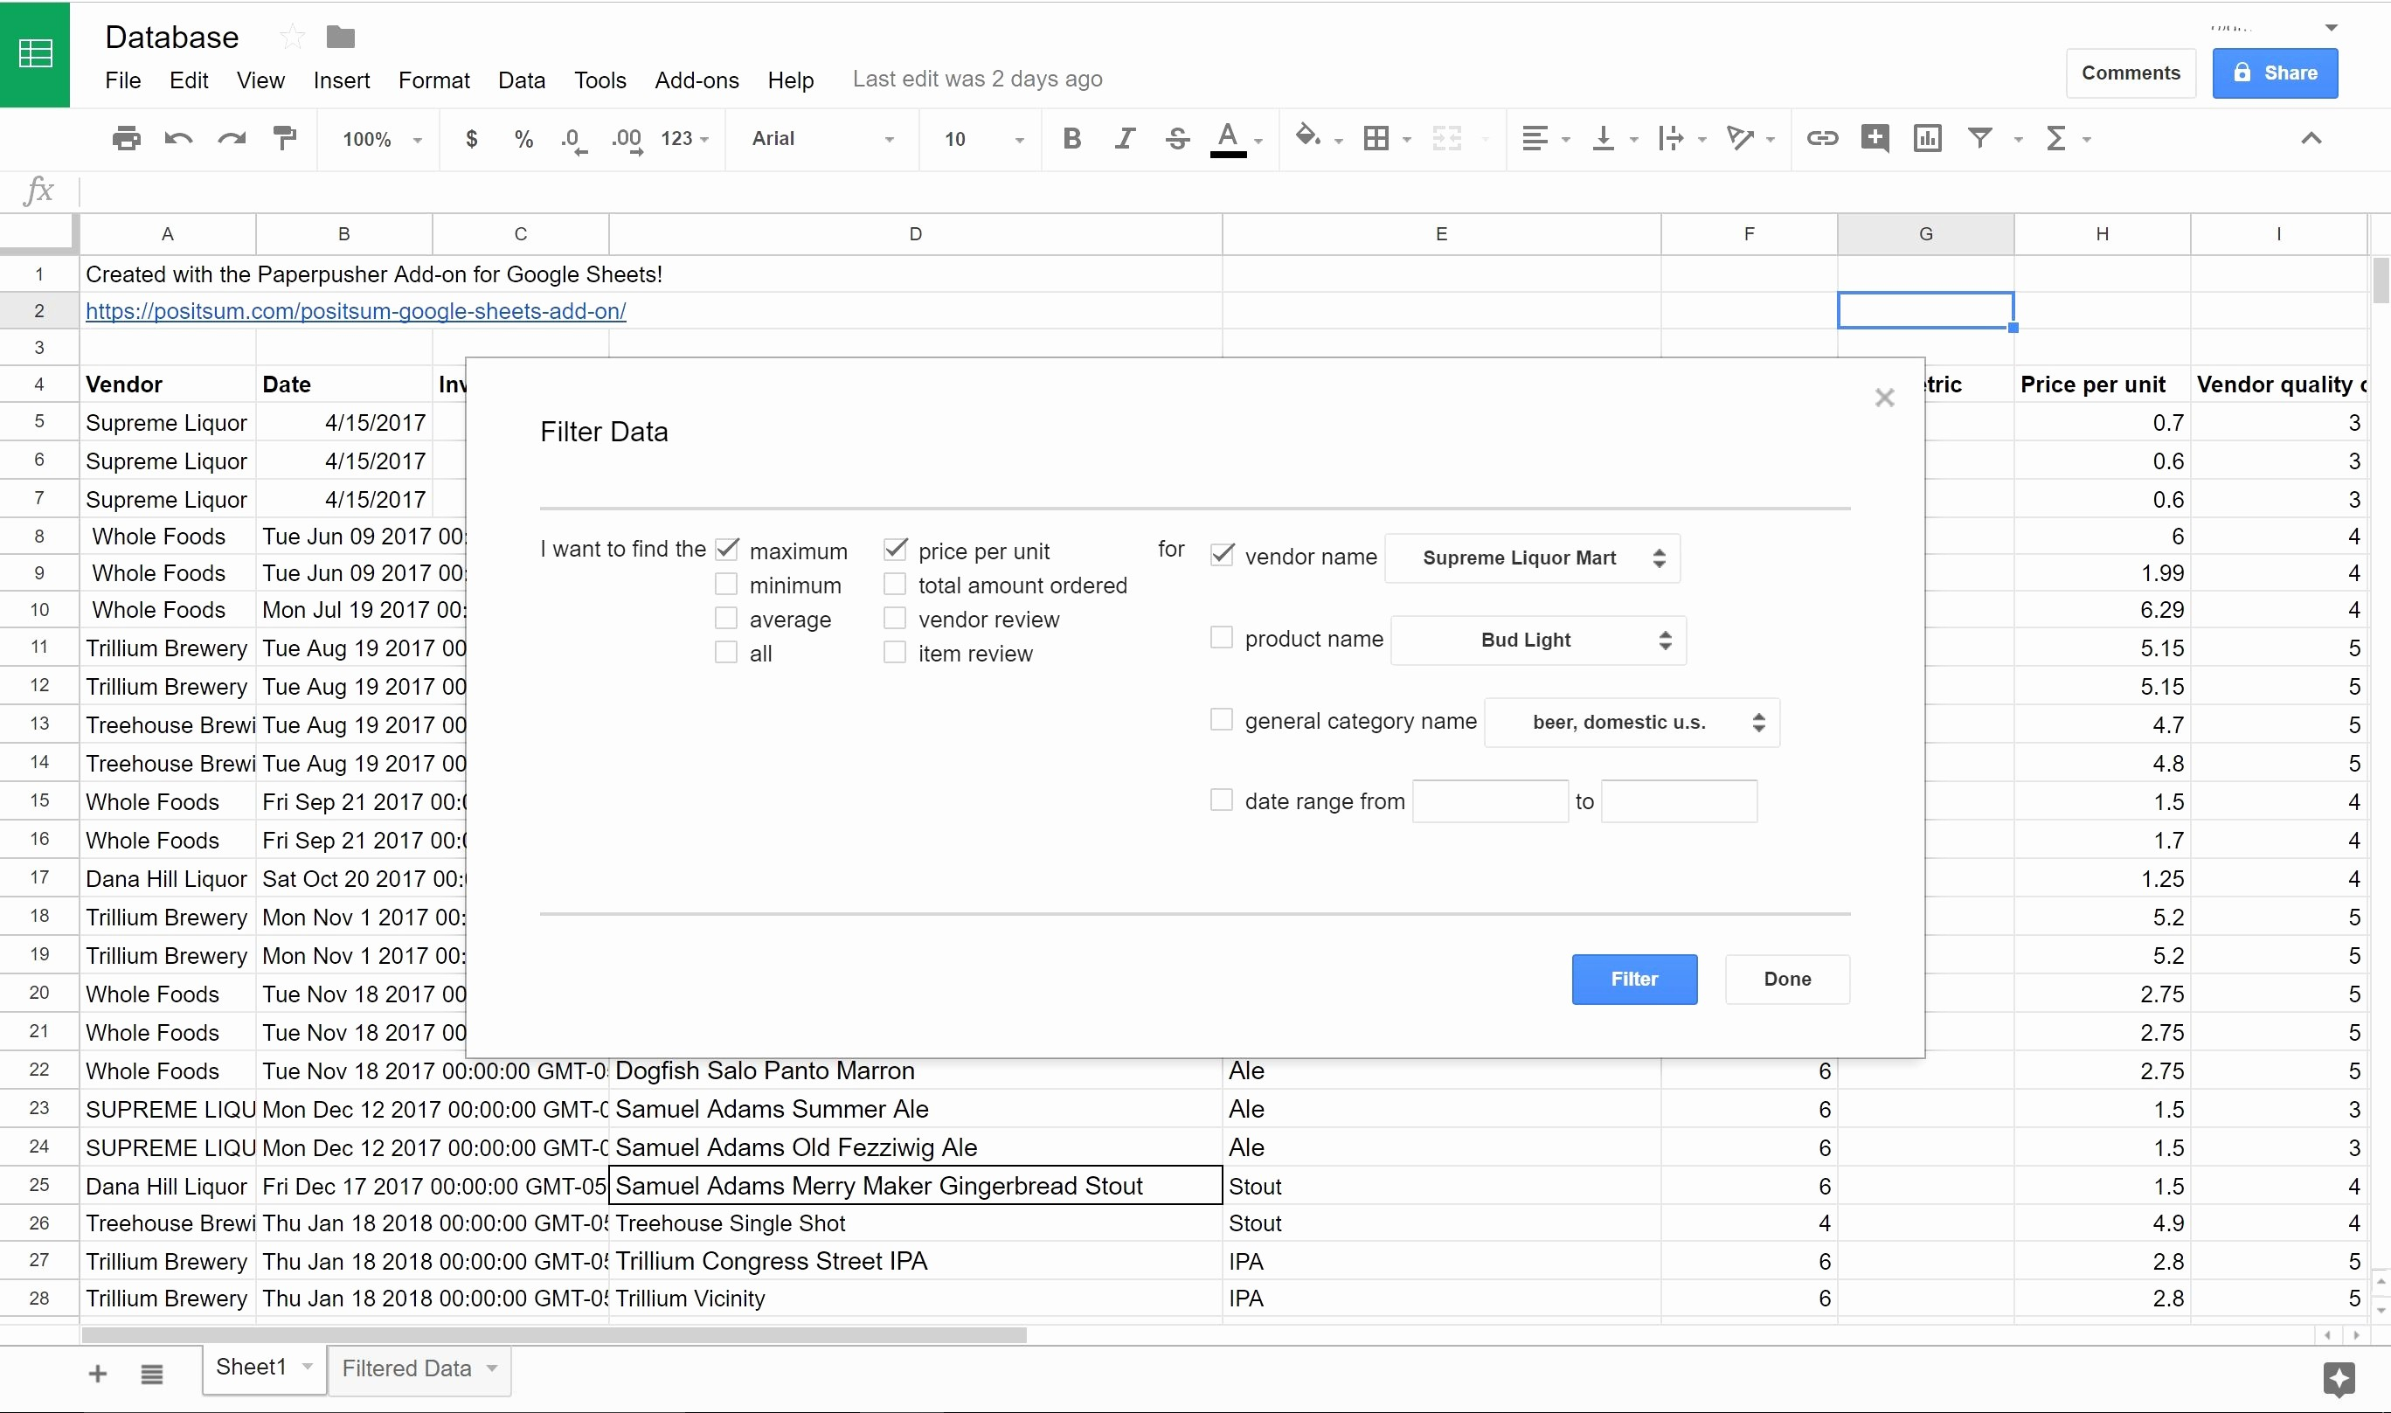This screenshot has height=1413, width=2391.
Task: Click the date range from input field
Action: [x=1490, y=801]
